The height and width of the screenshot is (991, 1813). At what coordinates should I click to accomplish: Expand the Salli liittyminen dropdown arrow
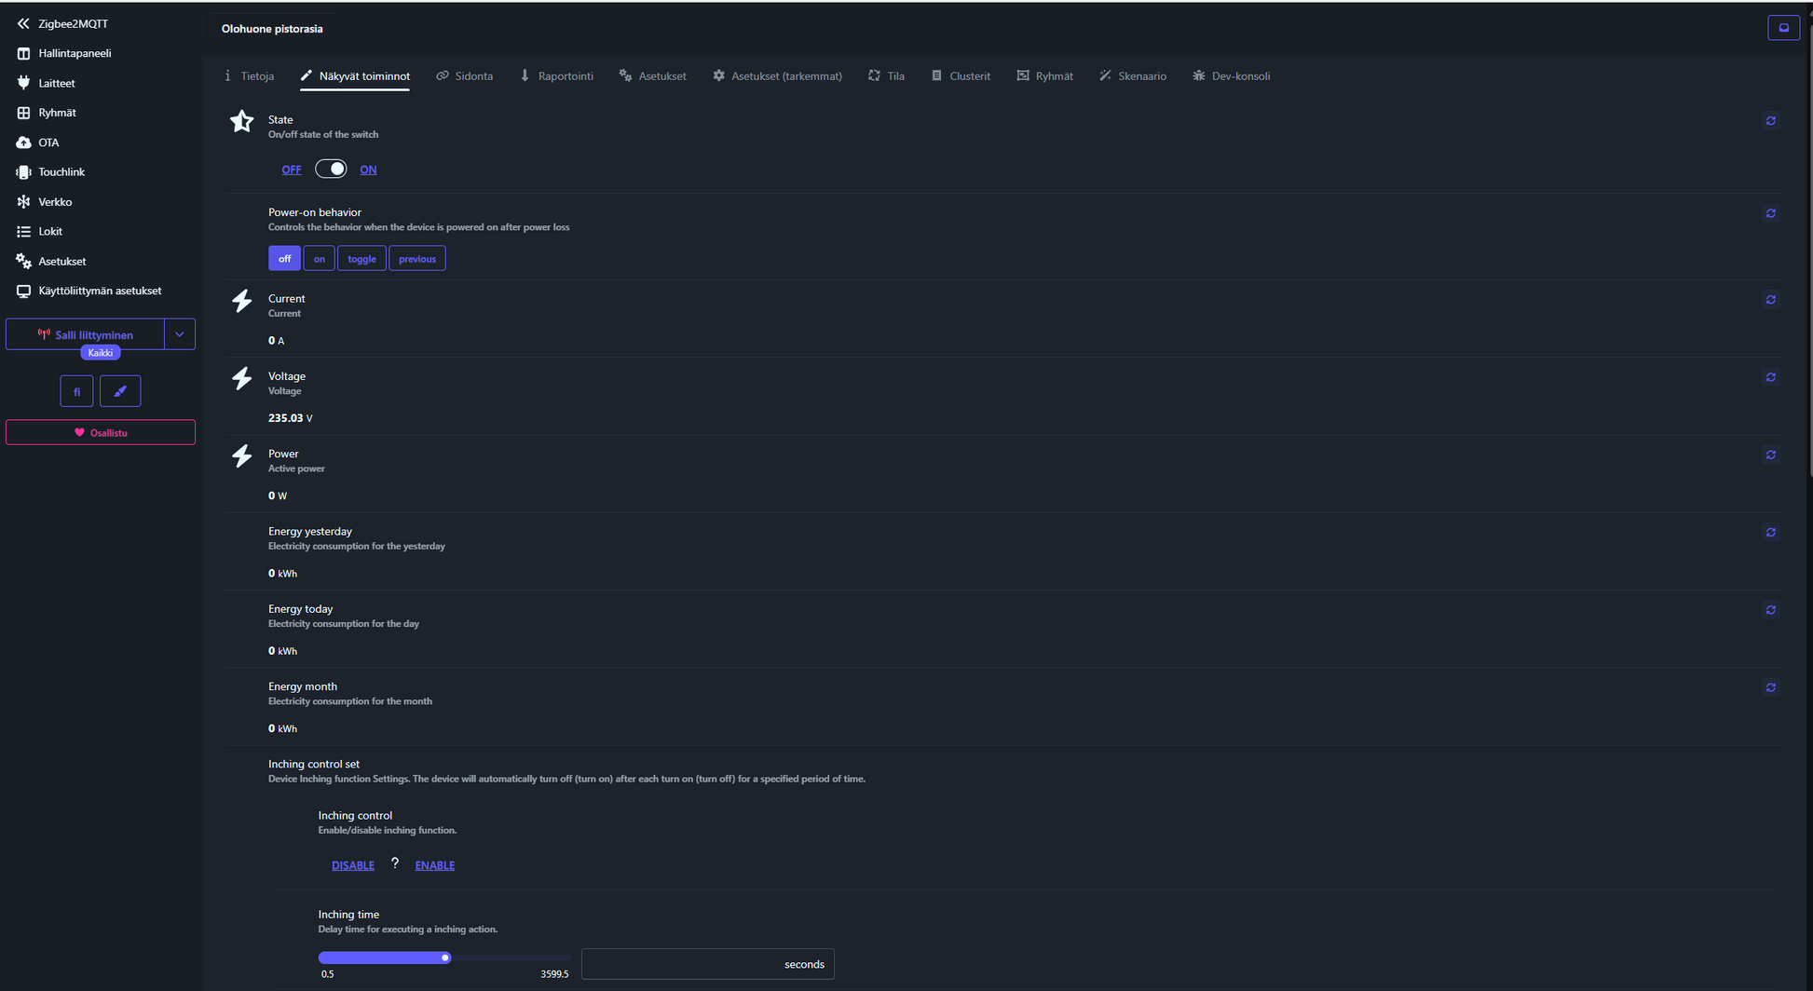180,334
